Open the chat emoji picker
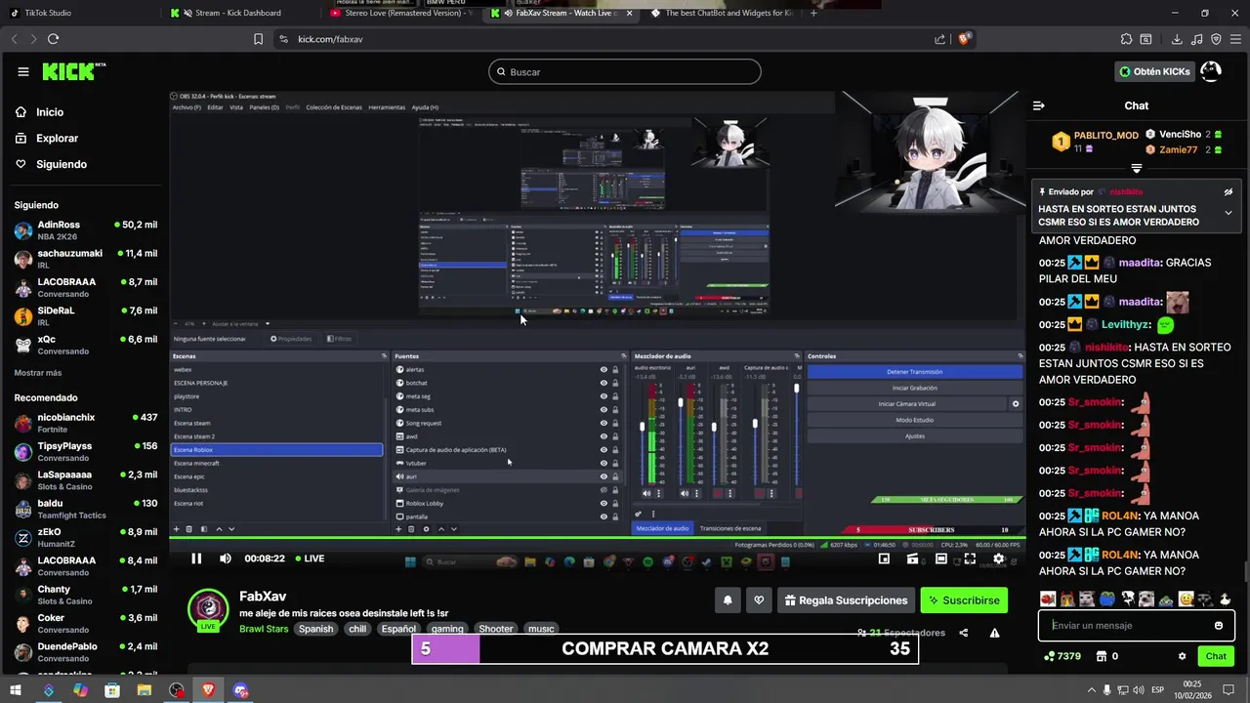The image size is (1250, 703). click(x=1219, y=626)
